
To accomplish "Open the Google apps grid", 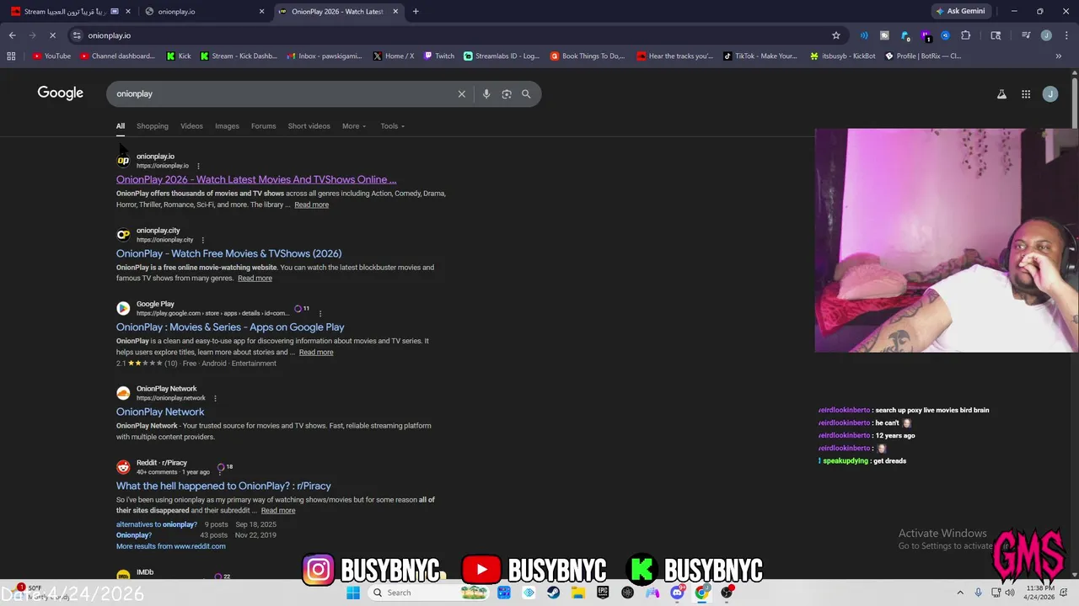I will click(x=1026, y=94).
